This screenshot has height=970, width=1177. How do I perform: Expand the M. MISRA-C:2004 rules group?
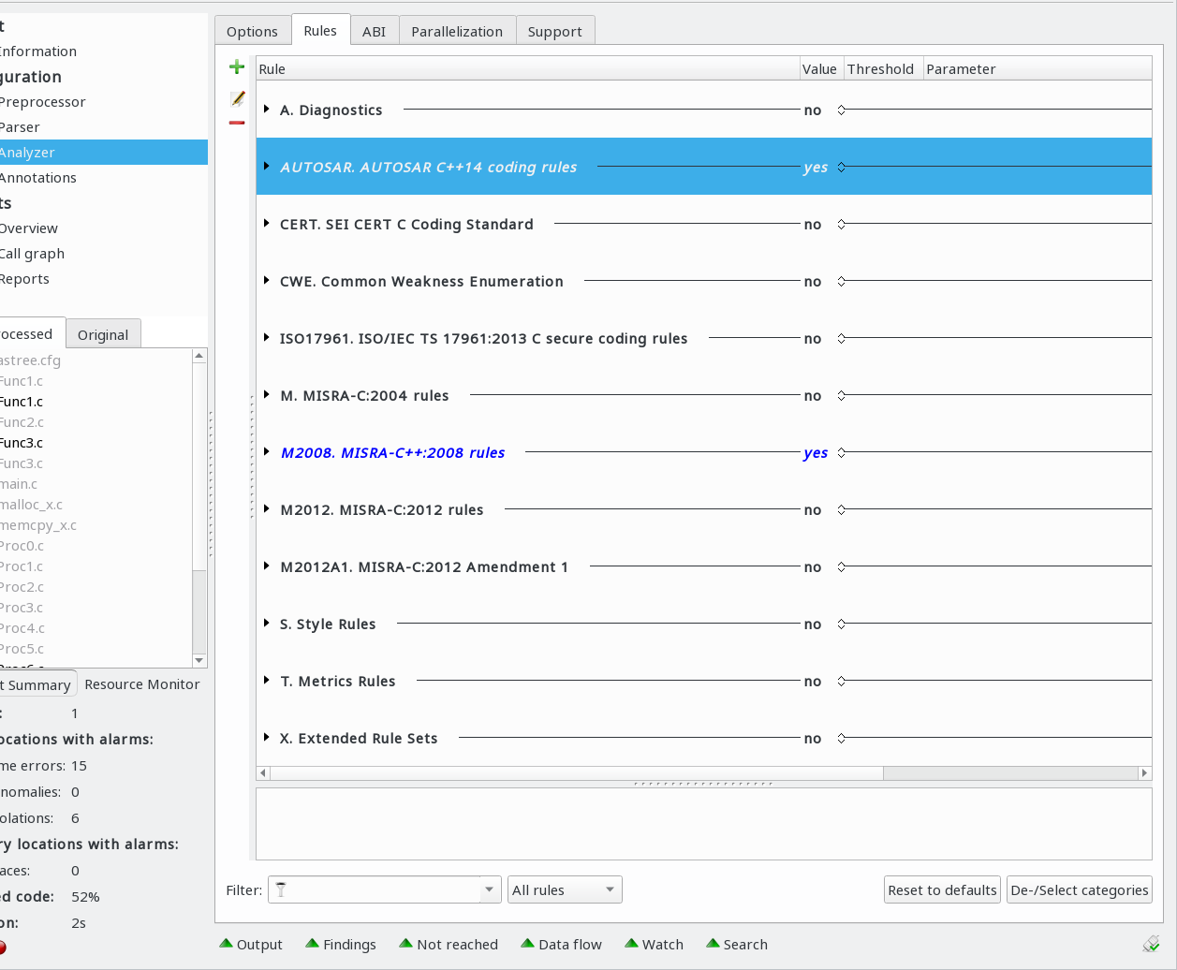tap(267, 395)
